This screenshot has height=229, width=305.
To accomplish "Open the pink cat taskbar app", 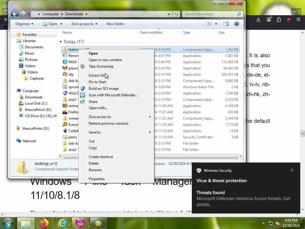I will click(x=80, y=223).
